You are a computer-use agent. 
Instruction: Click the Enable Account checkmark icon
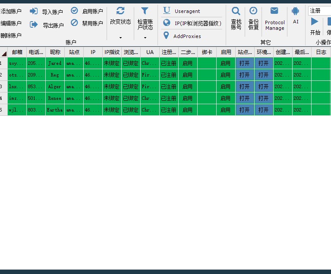pyautogui.click(x=74, y=10)
